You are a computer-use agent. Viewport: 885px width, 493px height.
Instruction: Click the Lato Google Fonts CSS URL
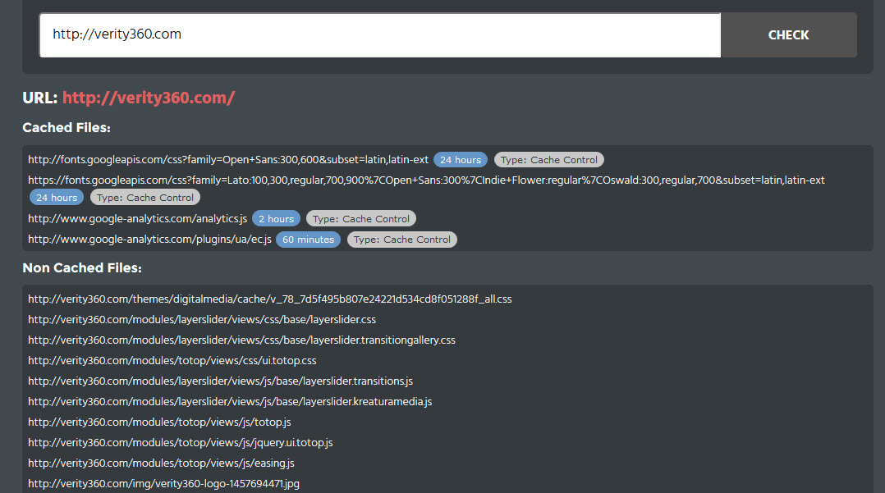[426, 180]
